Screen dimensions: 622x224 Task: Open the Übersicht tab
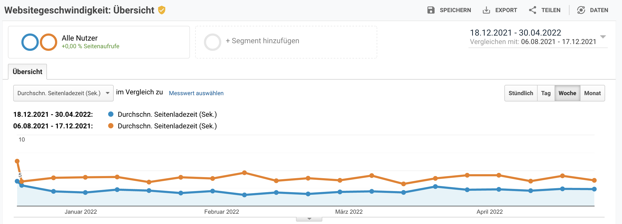click(27, 72)
